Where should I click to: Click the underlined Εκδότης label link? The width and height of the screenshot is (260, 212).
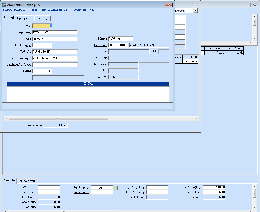(100, 45)
